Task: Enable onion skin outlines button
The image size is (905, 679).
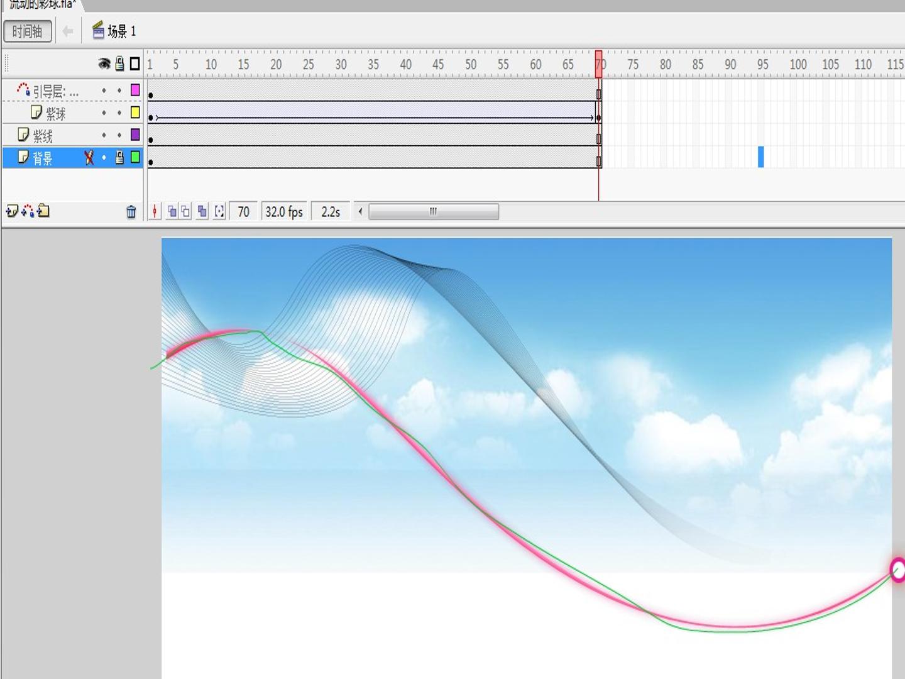Action: point(185,212)
